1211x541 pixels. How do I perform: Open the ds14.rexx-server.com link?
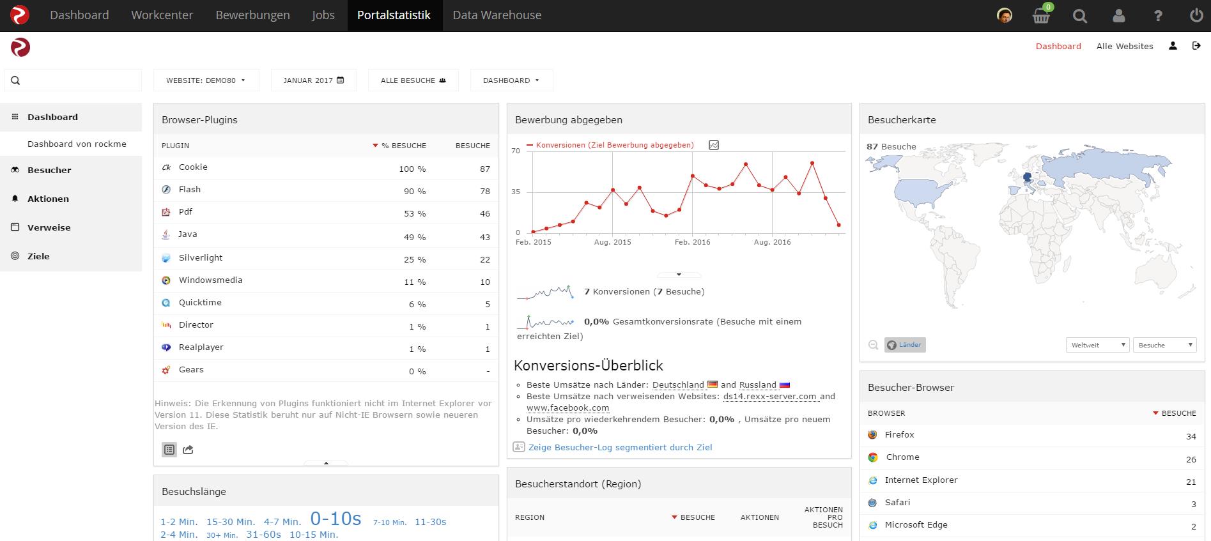click(x=770, y=396)
